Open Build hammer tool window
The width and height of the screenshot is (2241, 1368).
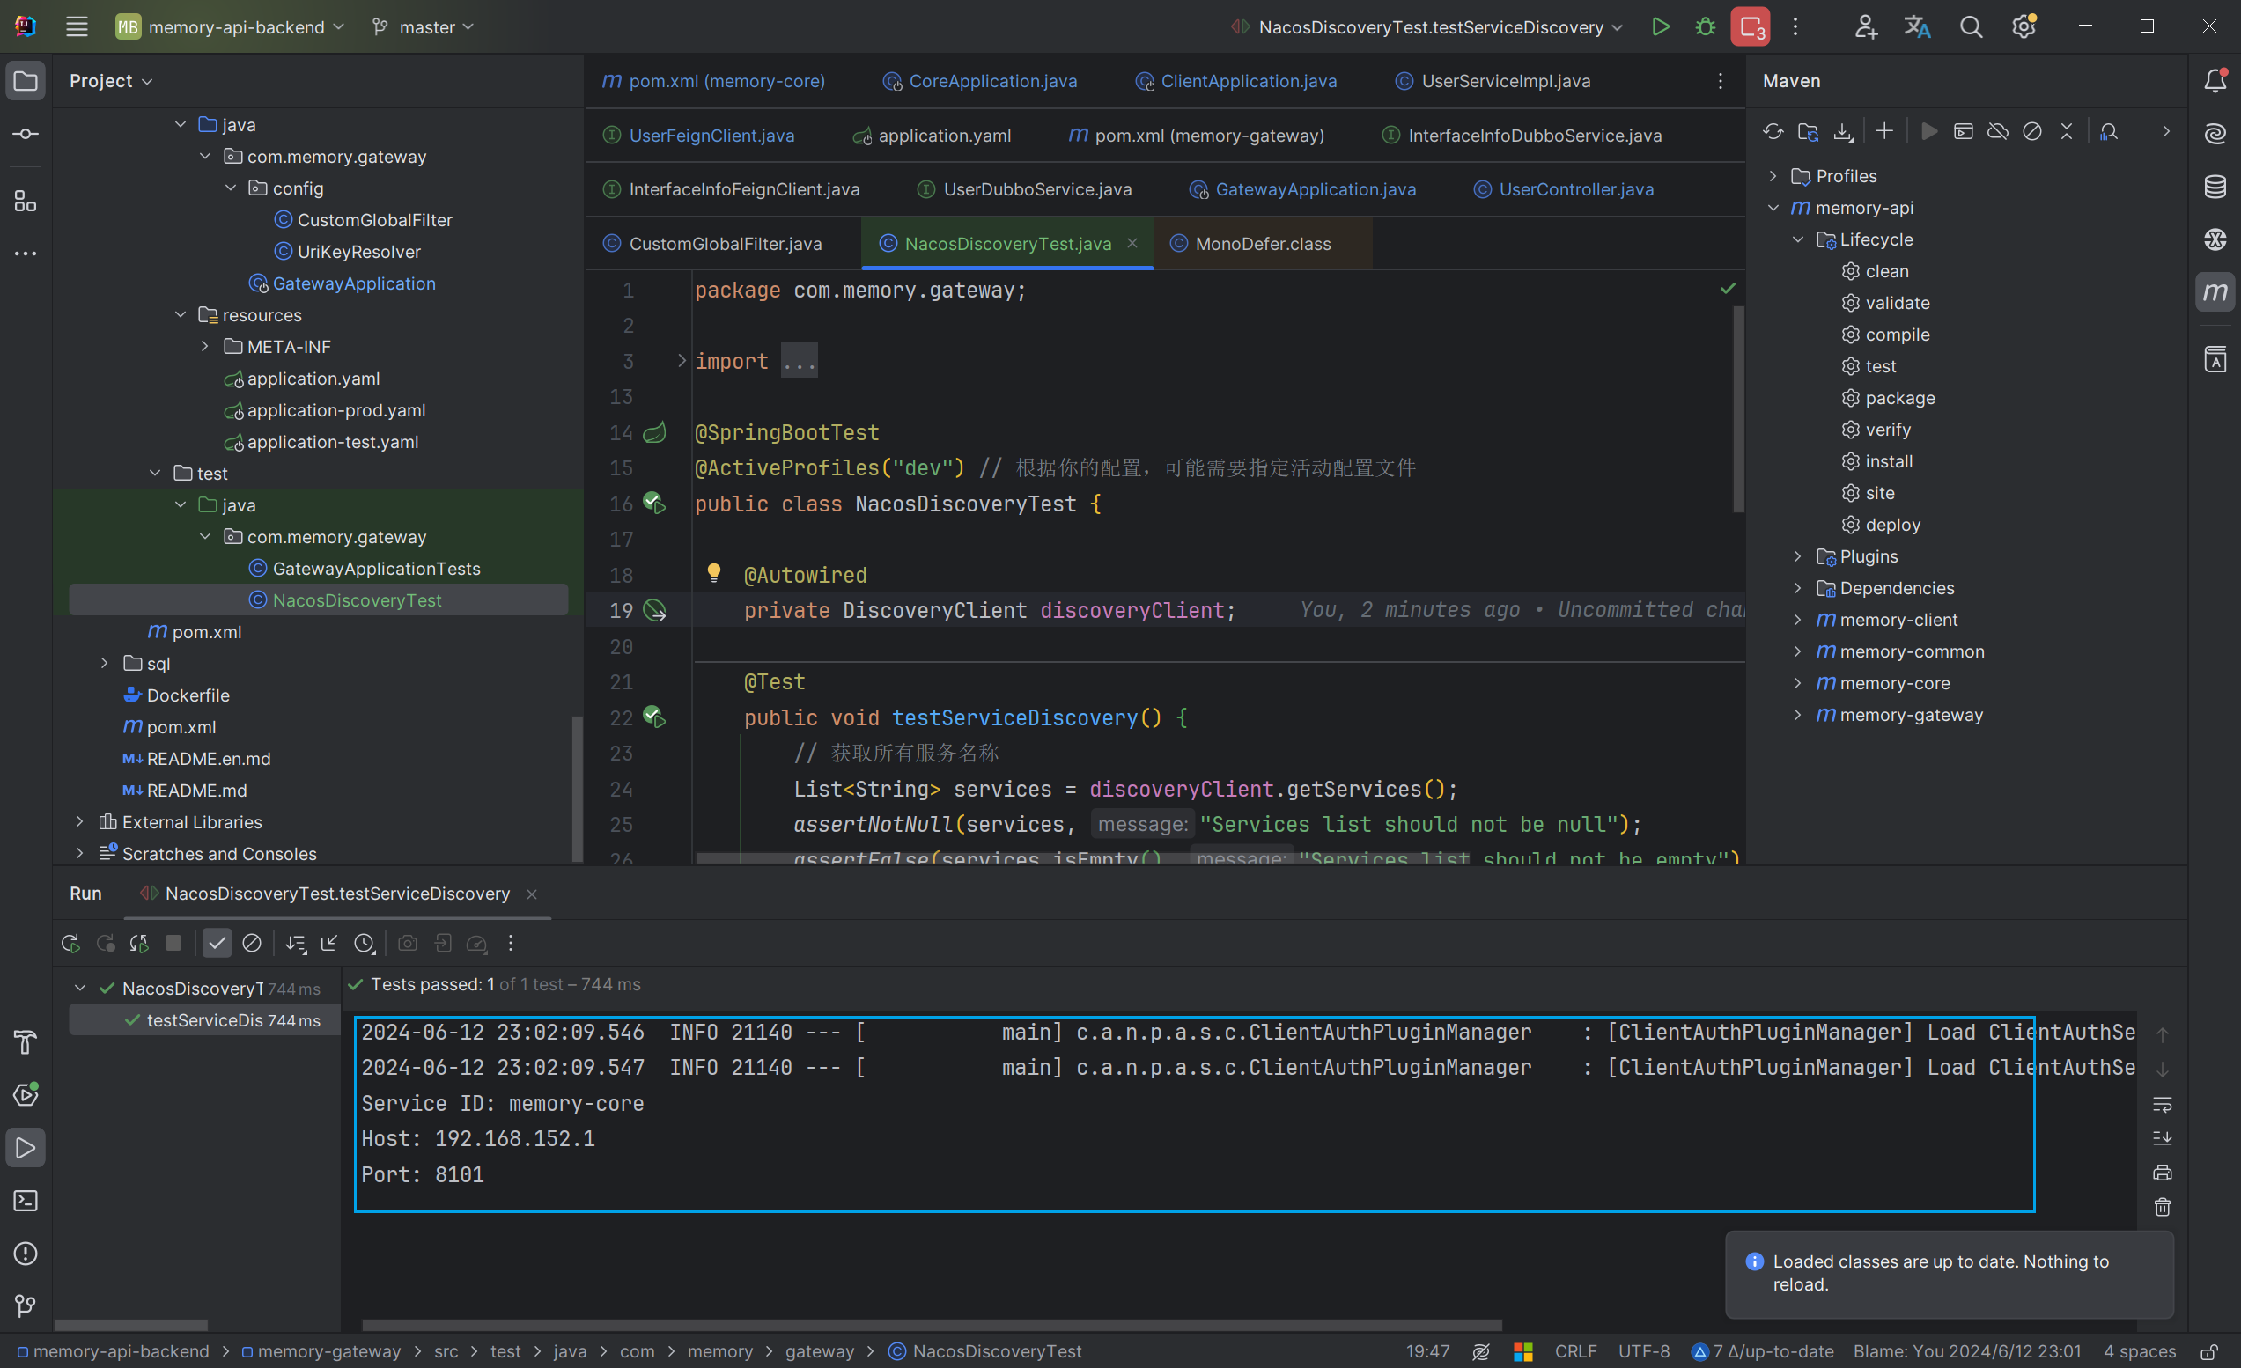(x=26, y=1041)
